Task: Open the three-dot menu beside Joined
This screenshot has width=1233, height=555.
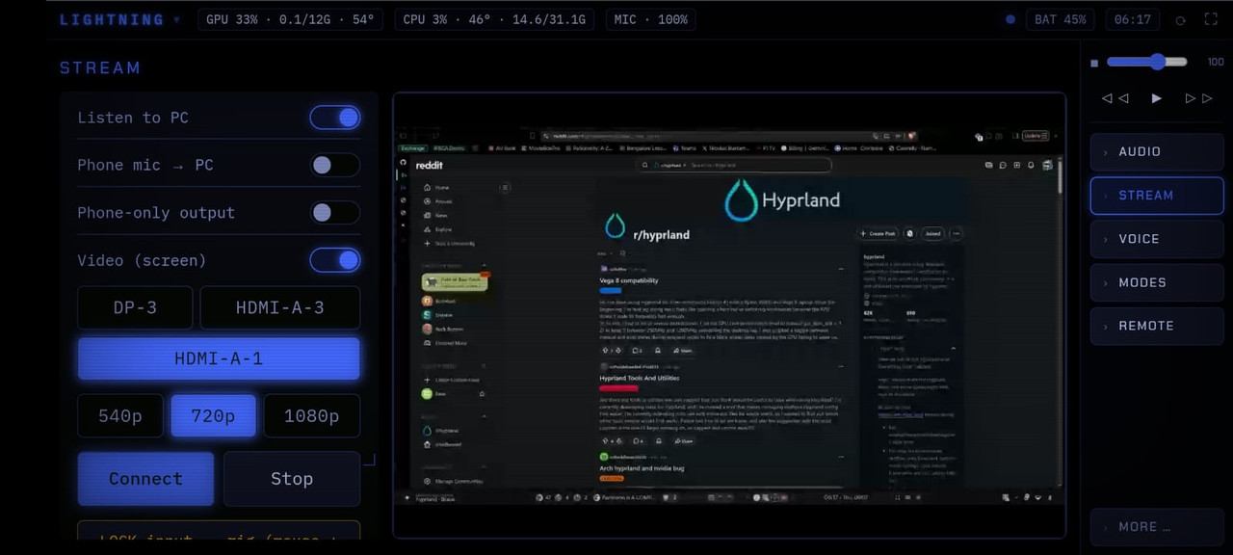Action: 956,233
